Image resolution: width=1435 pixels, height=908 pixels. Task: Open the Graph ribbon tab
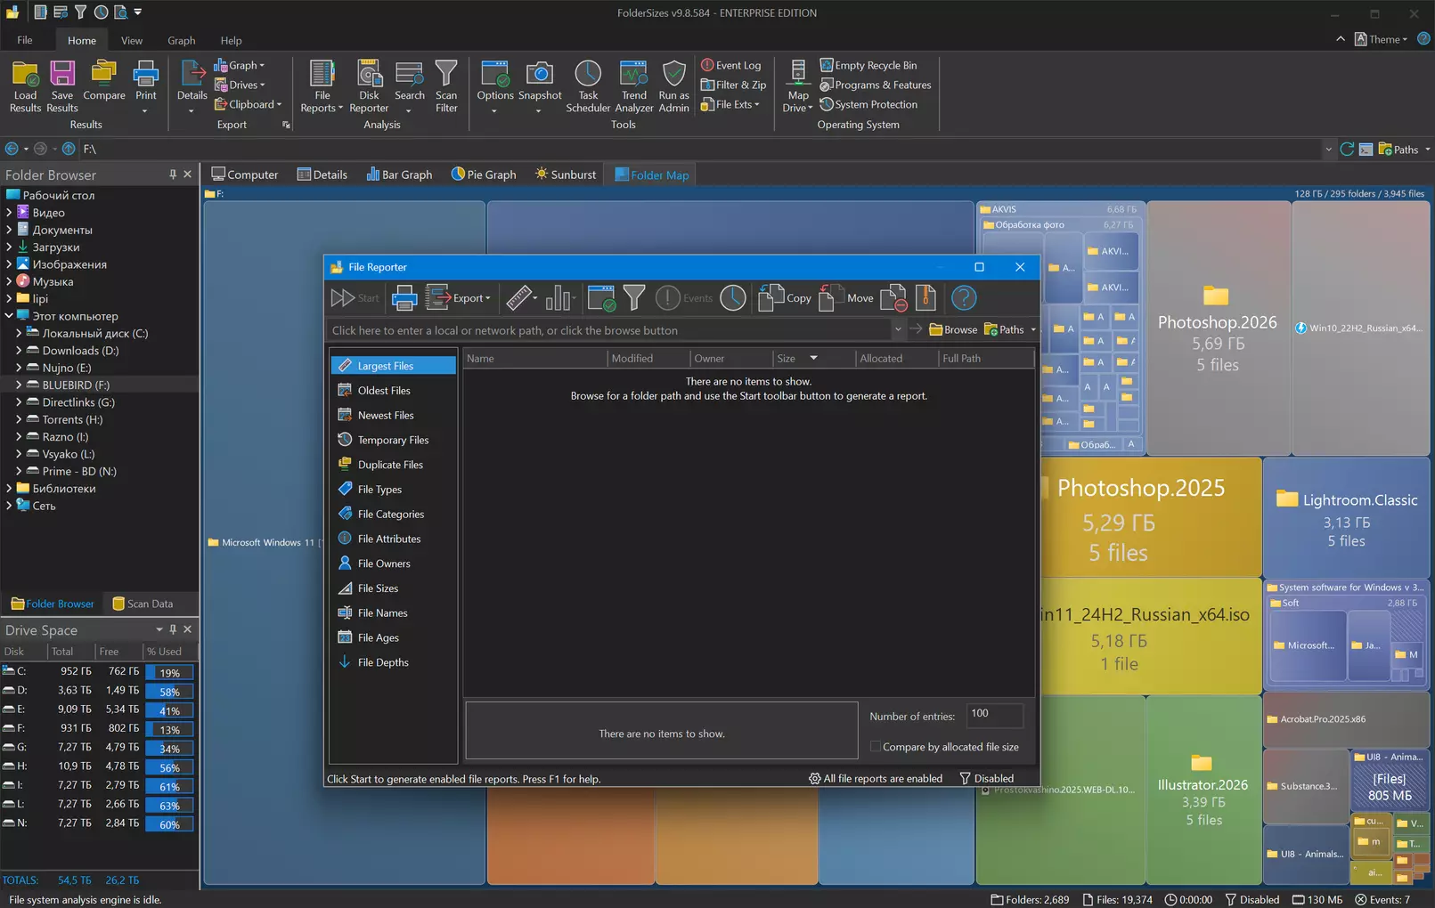pyautogui.click(x=181, y=40)
